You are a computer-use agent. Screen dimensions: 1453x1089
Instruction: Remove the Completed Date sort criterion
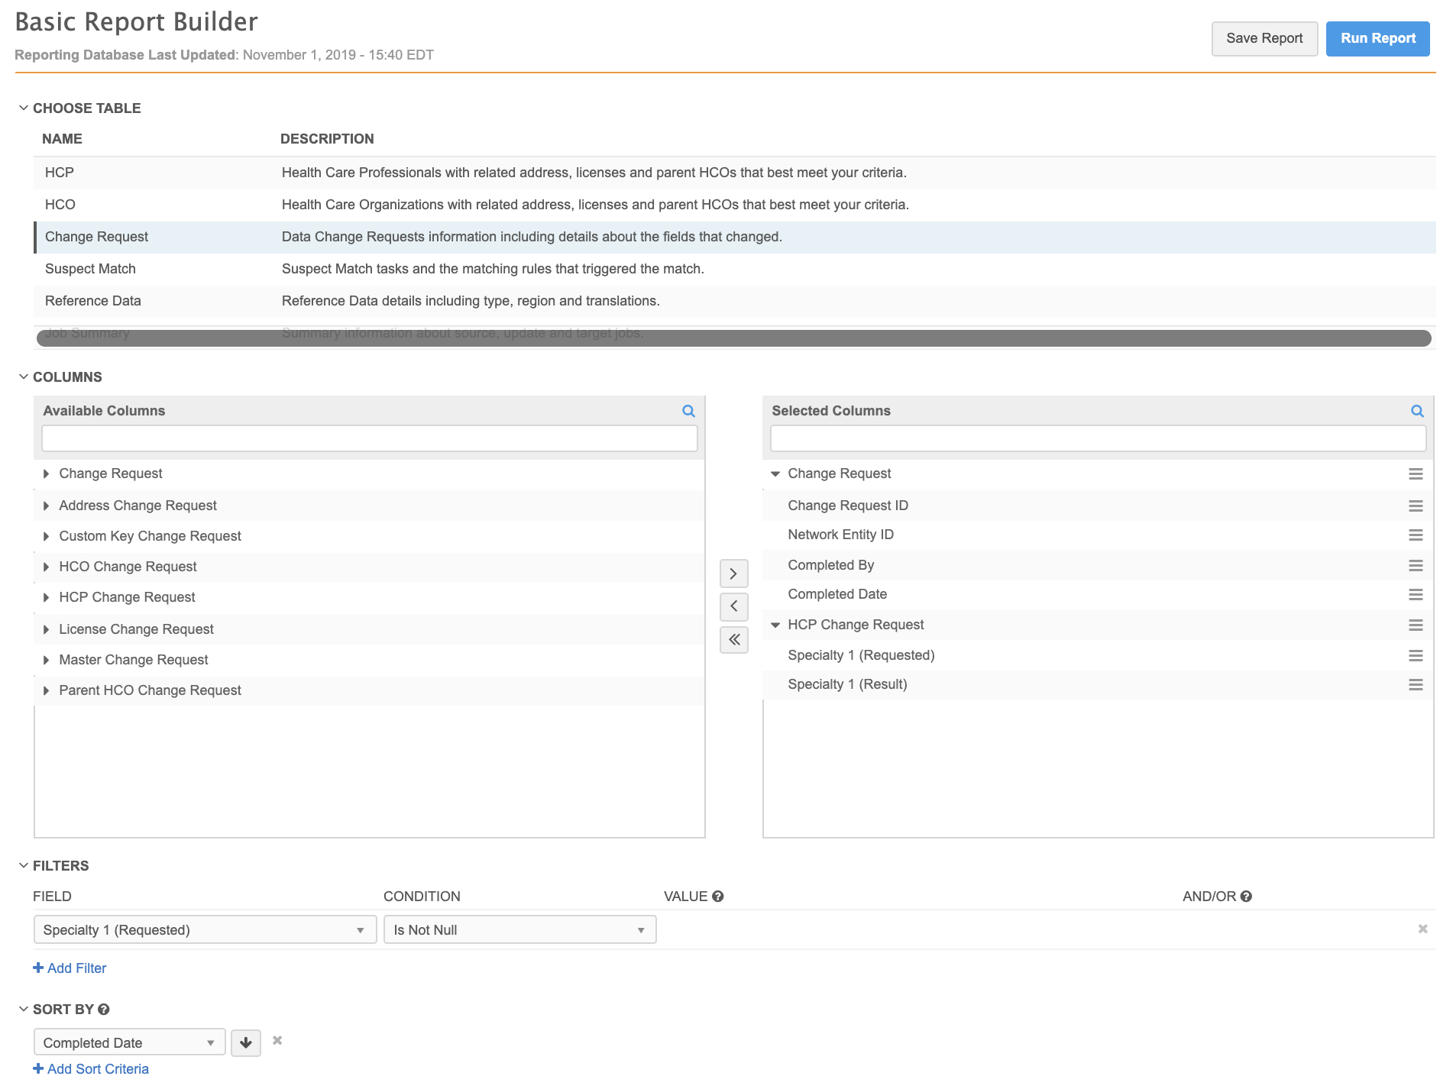277,1040
